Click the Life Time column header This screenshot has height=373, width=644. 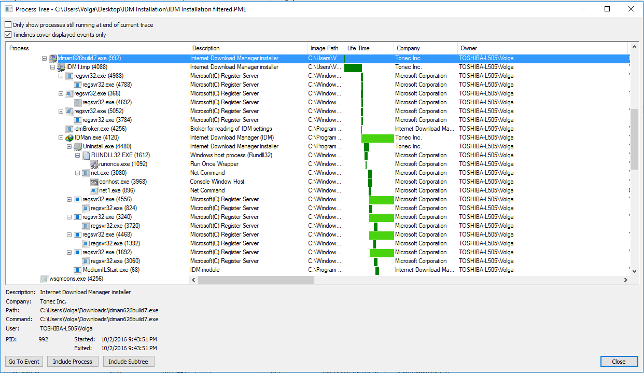369,48
